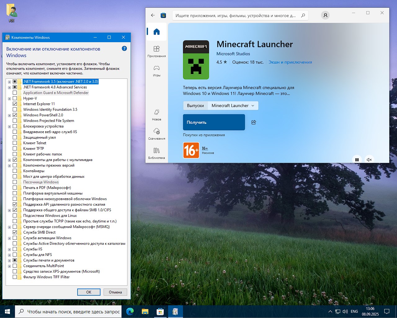Image resolution: width=397 pixels, height=318 pixels.
Task: Click the share icon next to Получить
Action: [x=254, y=122]
